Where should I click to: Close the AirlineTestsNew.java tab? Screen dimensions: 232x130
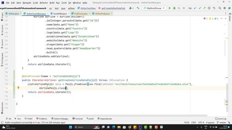47,14
